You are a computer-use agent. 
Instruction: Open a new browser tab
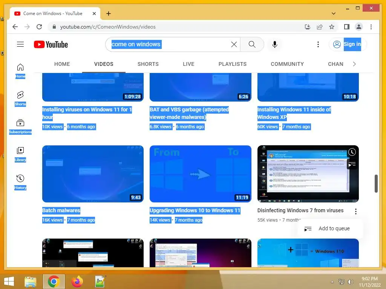pos(108,14)
